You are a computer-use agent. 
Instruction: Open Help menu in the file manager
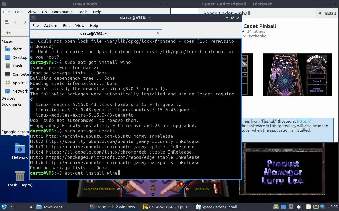coord(97,12)
